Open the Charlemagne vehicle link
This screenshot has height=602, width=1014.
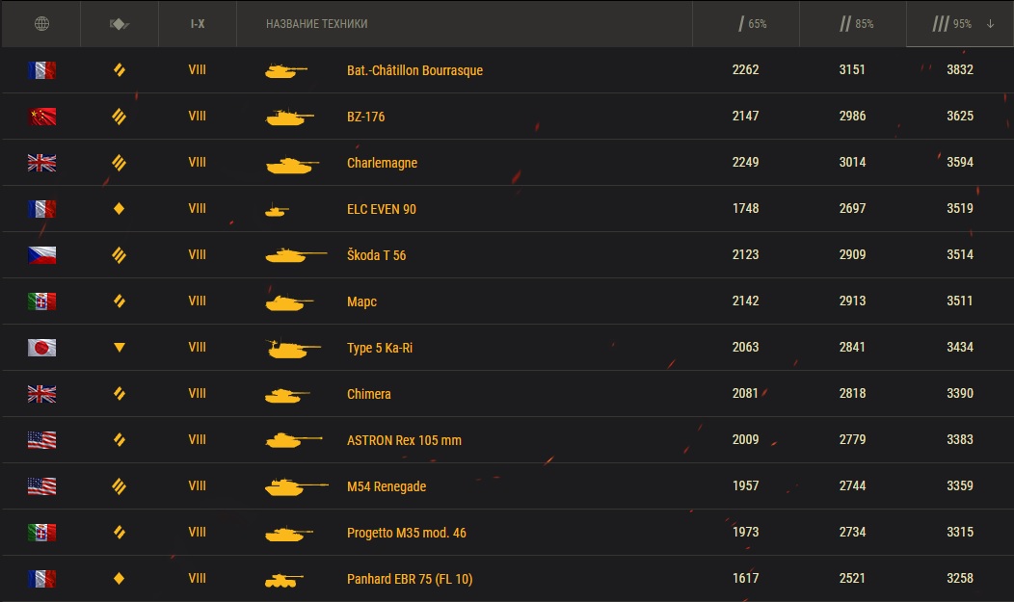382,163
